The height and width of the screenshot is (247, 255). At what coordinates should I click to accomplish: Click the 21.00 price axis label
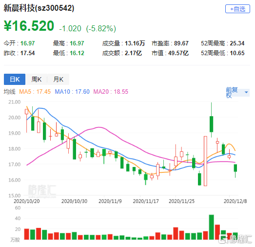click(x=15, y=102)
